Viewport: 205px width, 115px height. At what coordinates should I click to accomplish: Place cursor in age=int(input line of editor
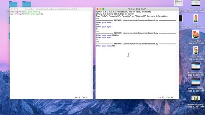coord(27,14)
